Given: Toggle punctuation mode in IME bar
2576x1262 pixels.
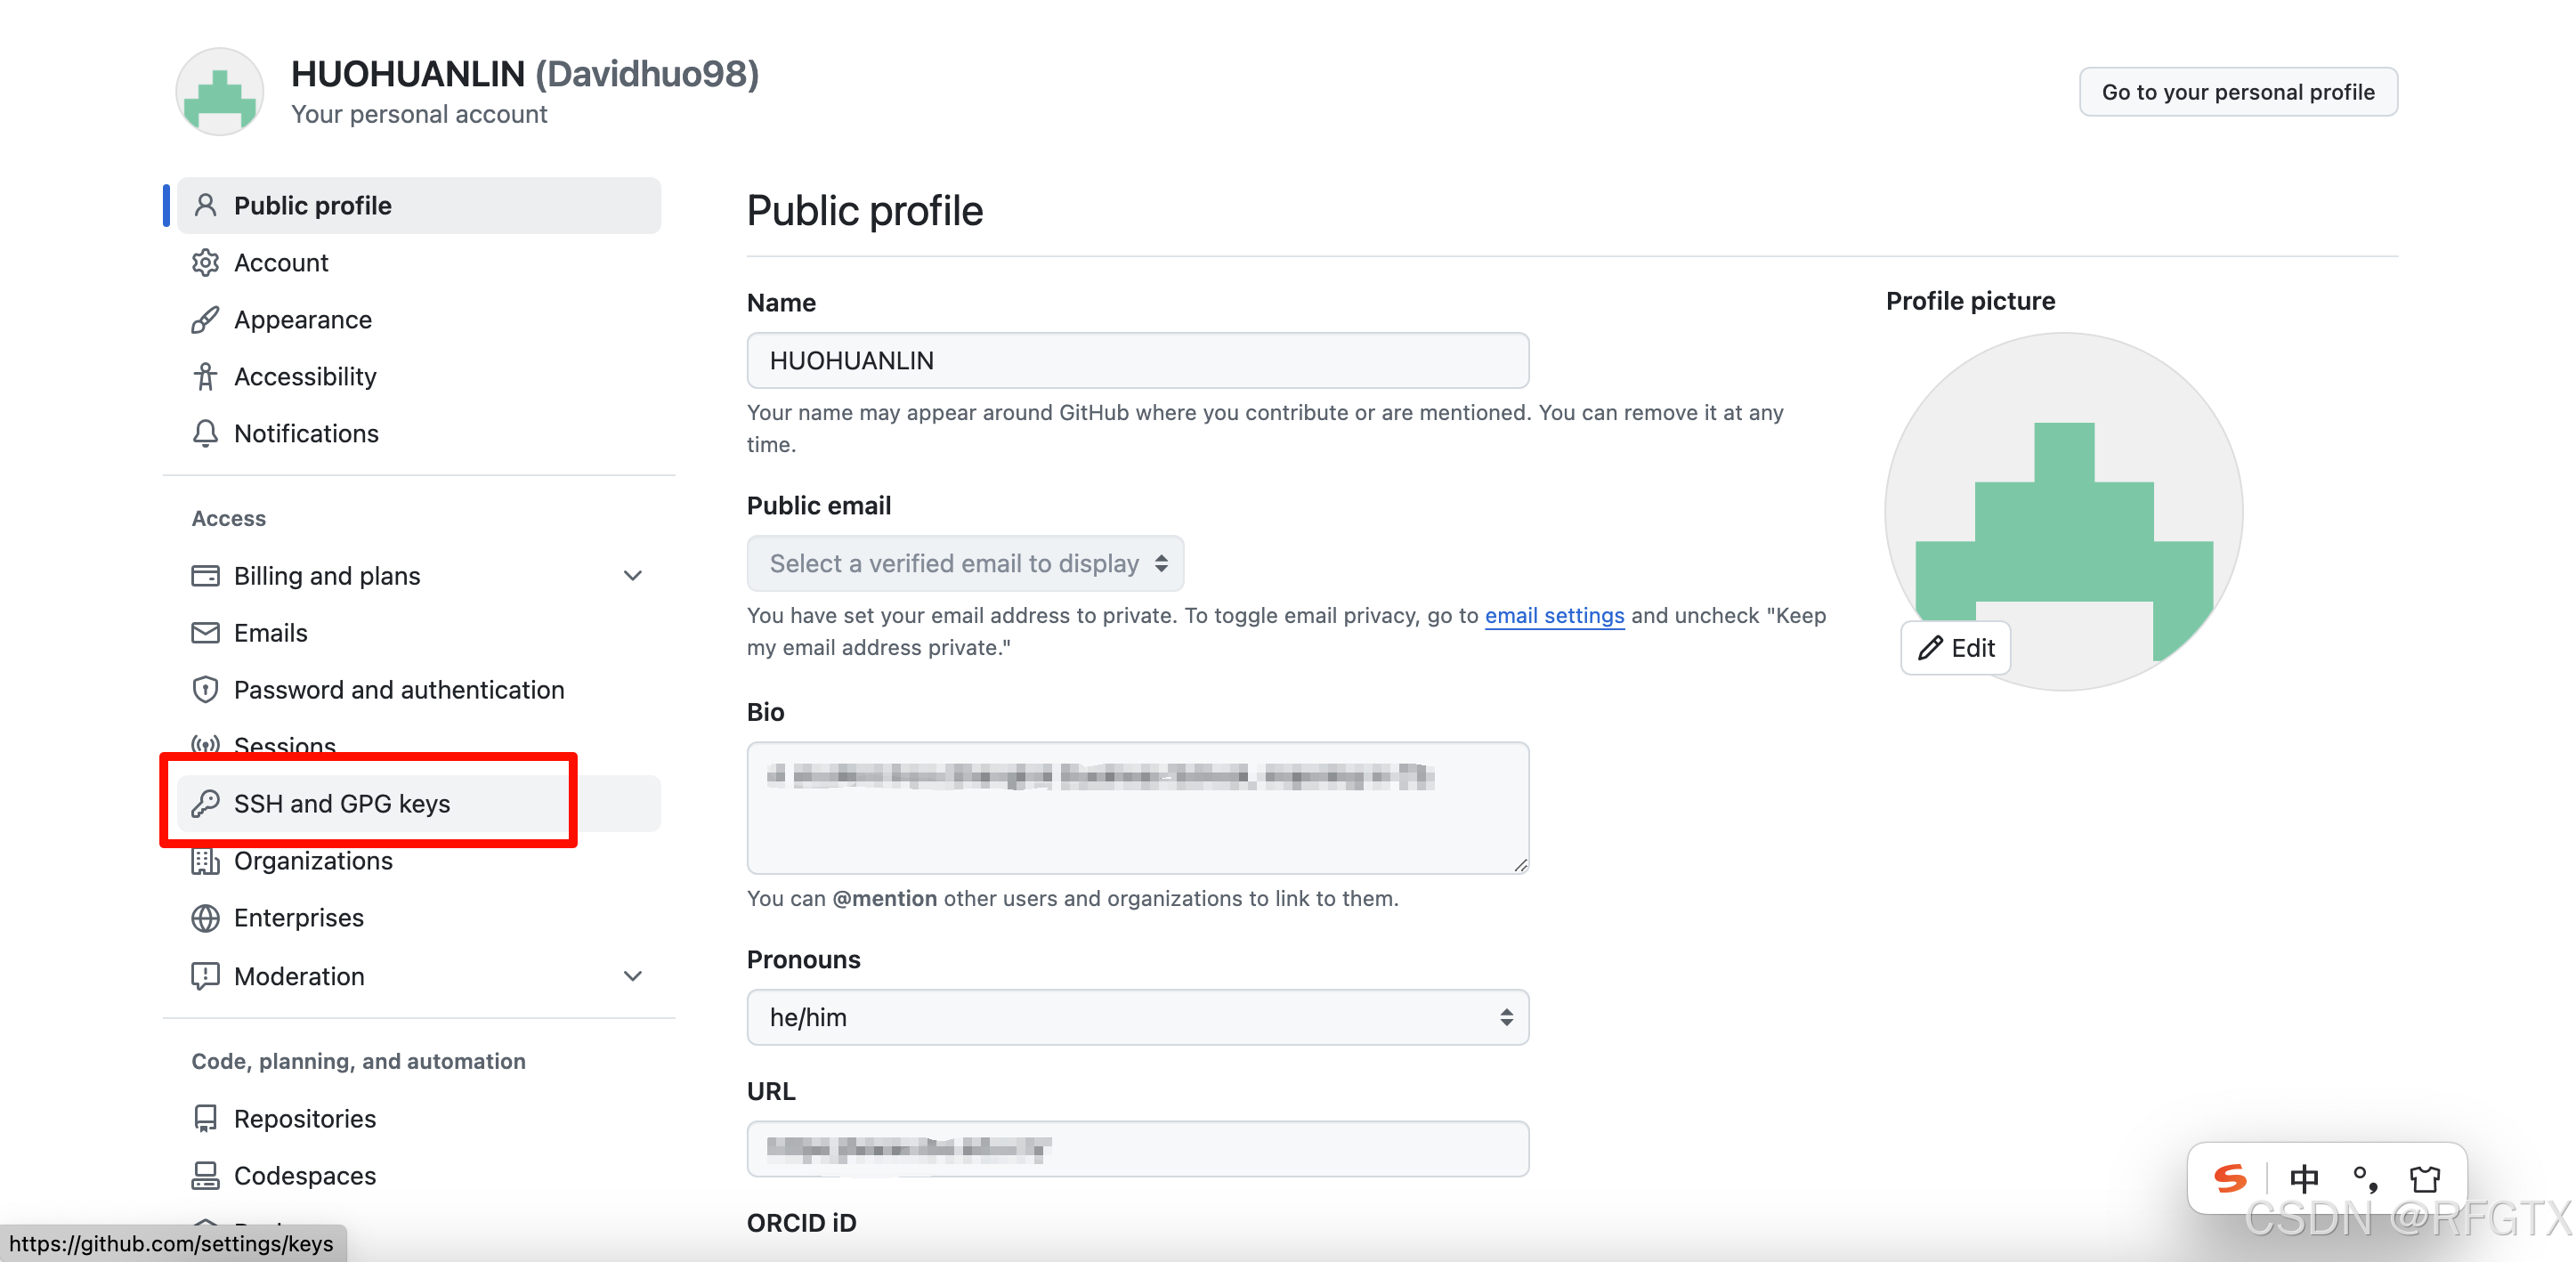Looking at the screenshot, I should point(2365,1179).
